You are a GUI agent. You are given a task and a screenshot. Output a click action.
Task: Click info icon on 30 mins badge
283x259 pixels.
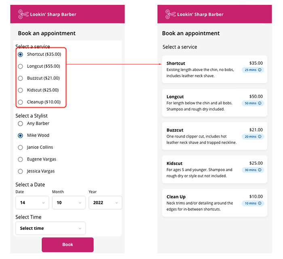point(260,170)
